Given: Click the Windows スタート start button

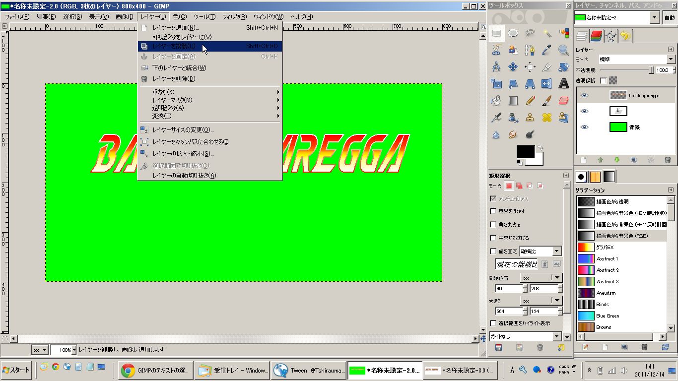Looking at the screenshot, I should (x=16, y=370).
